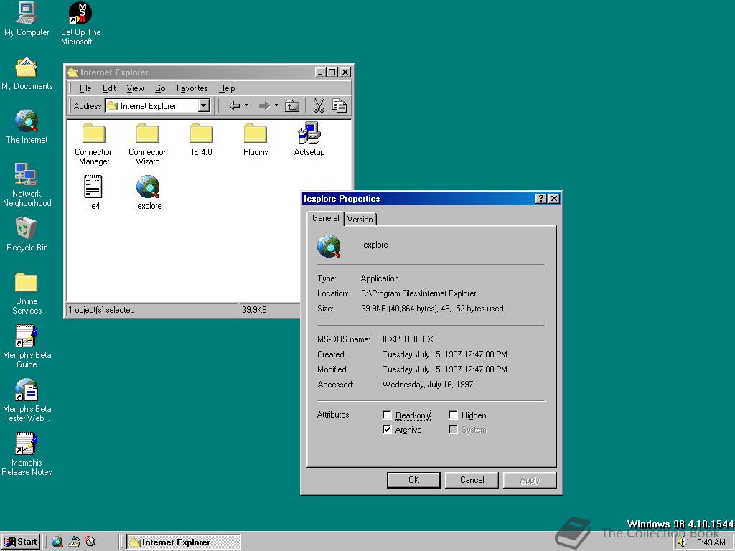The width and height of the screenshot is (735, 551).
Task: Click the View Channels Quick Launch icon
Action: pos(90,542)
